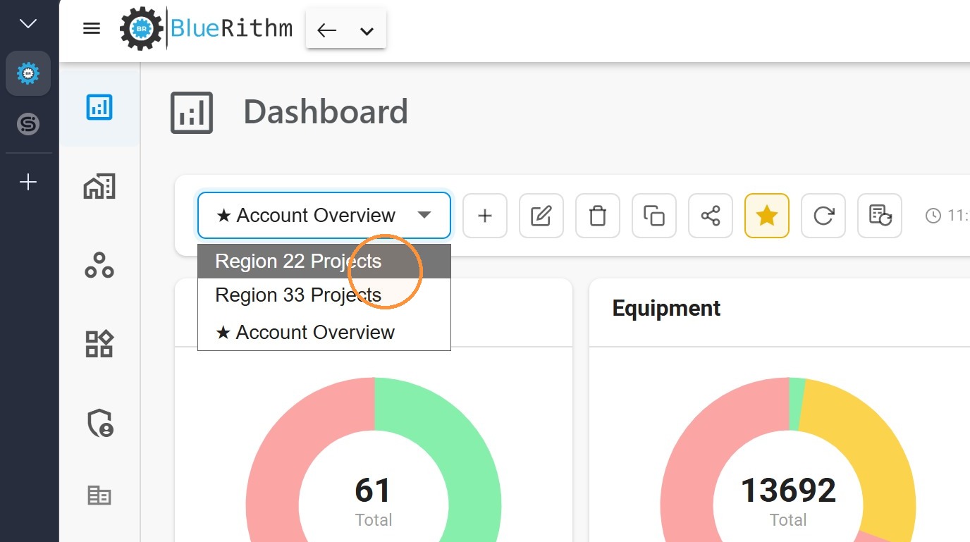Add a new dashboard with plus button

pos(485,216)
